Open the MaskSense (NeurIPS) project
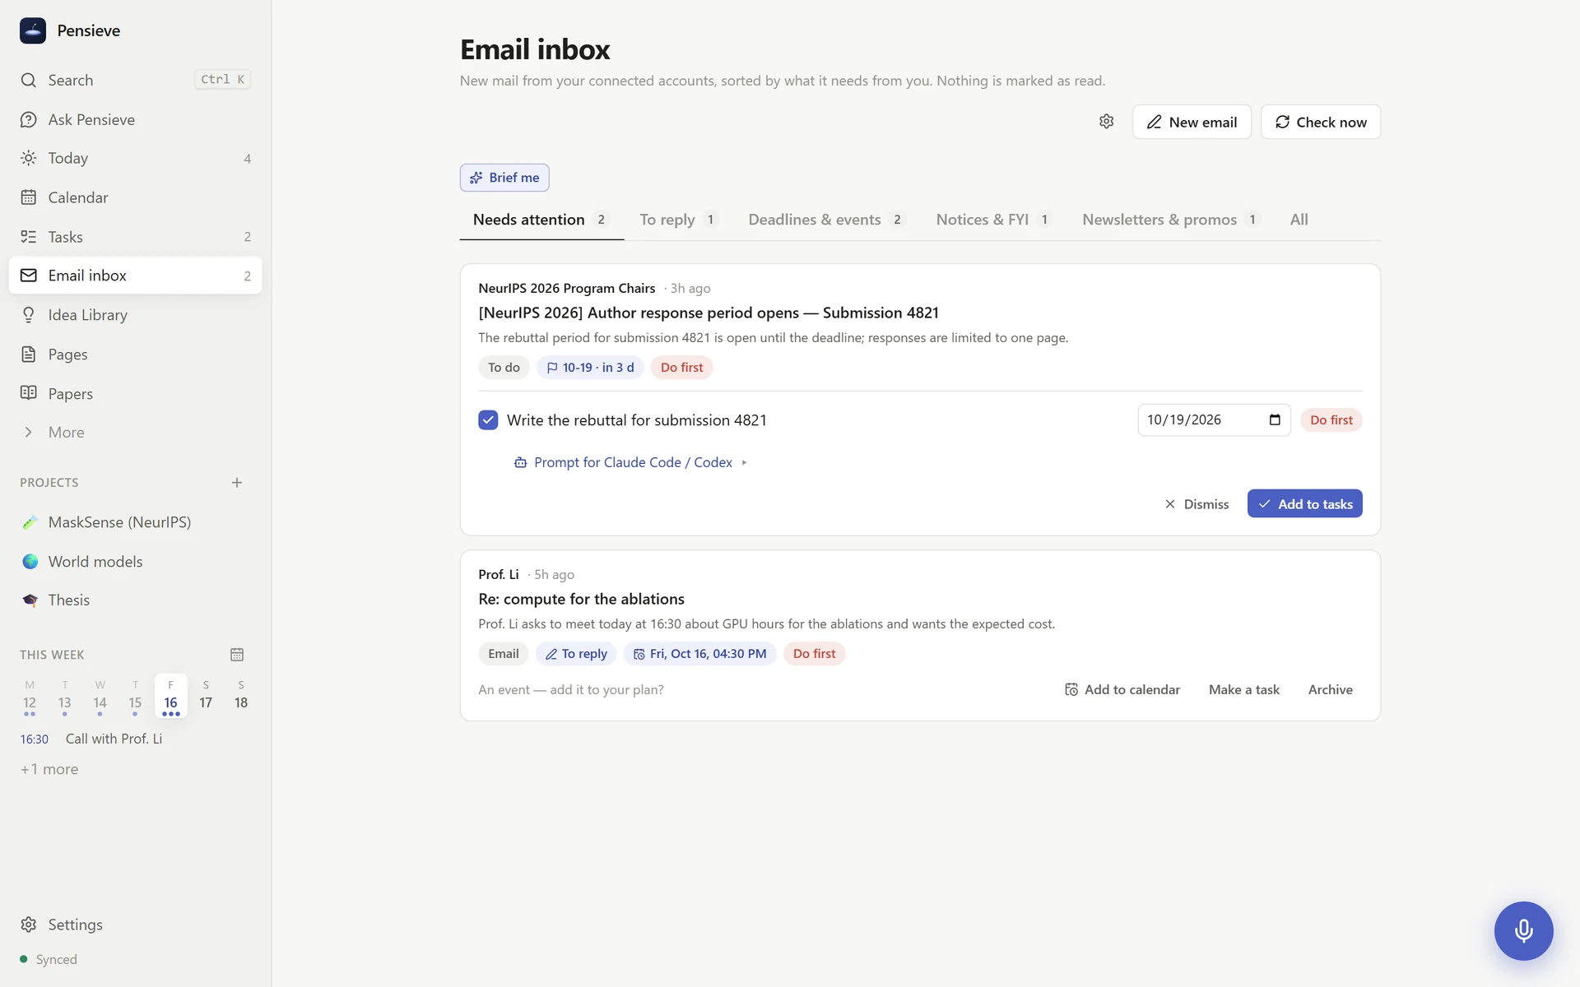Viewport: 1580px width, 987px height. pos(135,522)
